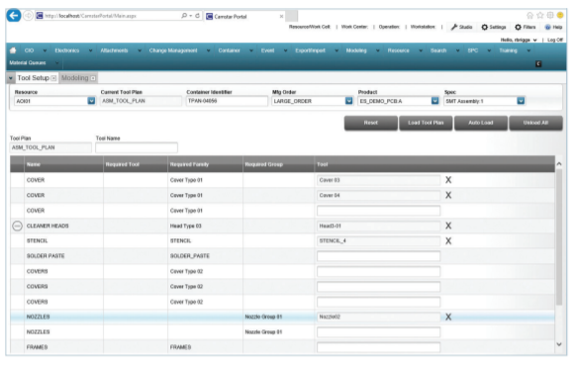The height and width of the screenshot is (367, 574).
Task: Click the browser home icon
Action: (x=529, y=16)
